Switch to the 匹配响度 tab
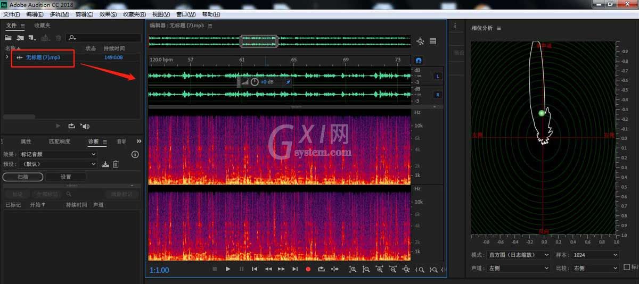The width and height of the screenshot is (639, 284). pos(60,141)
